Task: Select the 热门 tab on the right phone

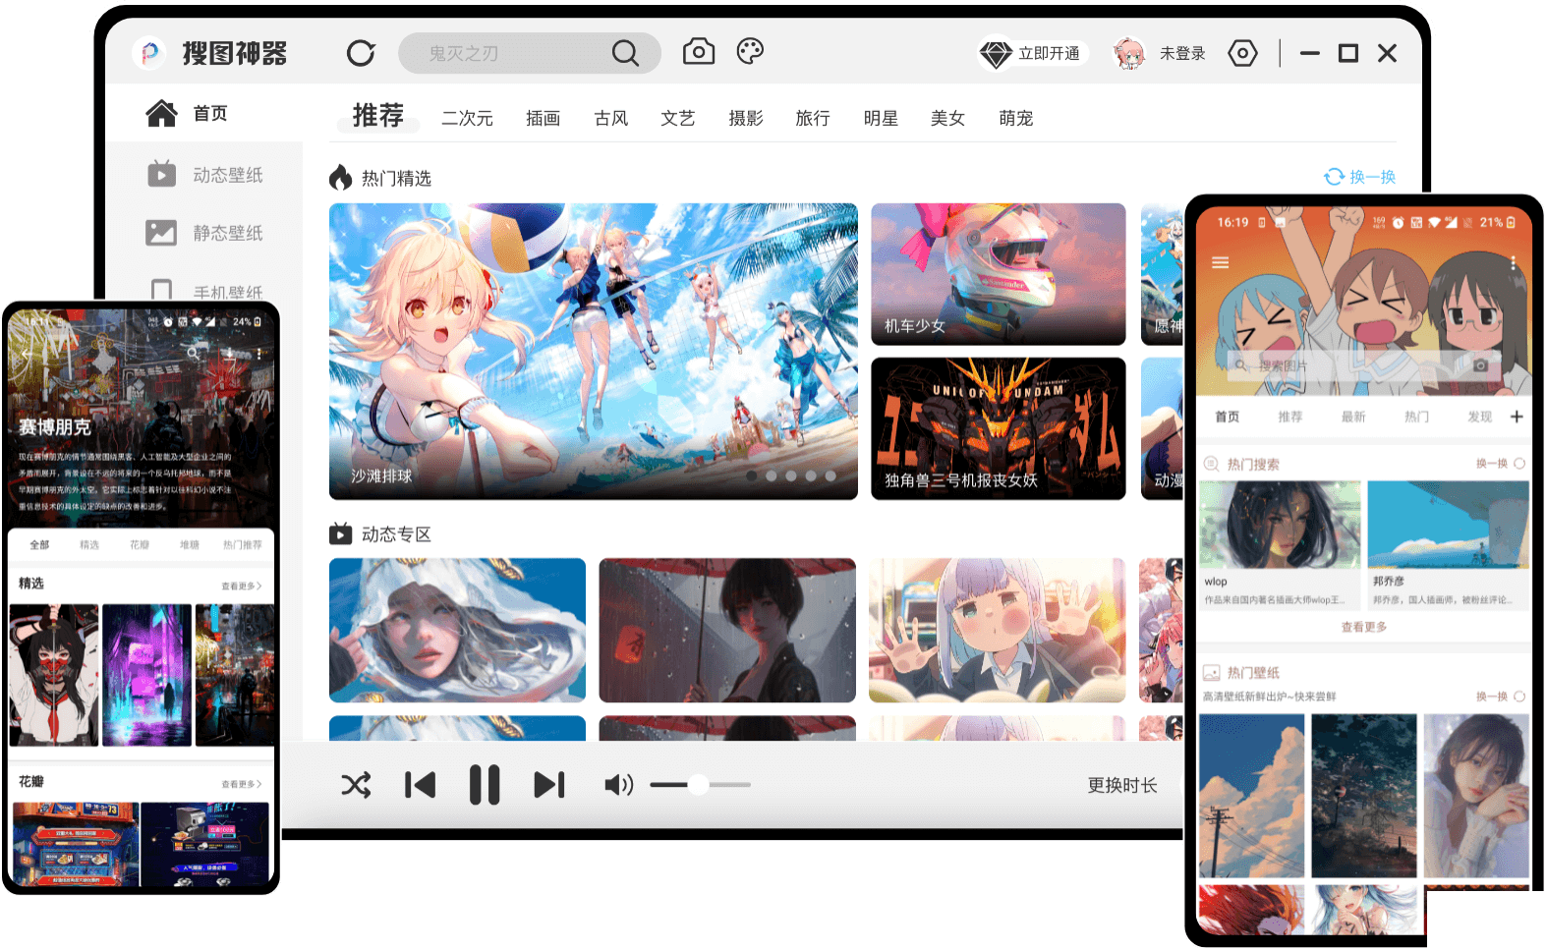Action: 1416,417
